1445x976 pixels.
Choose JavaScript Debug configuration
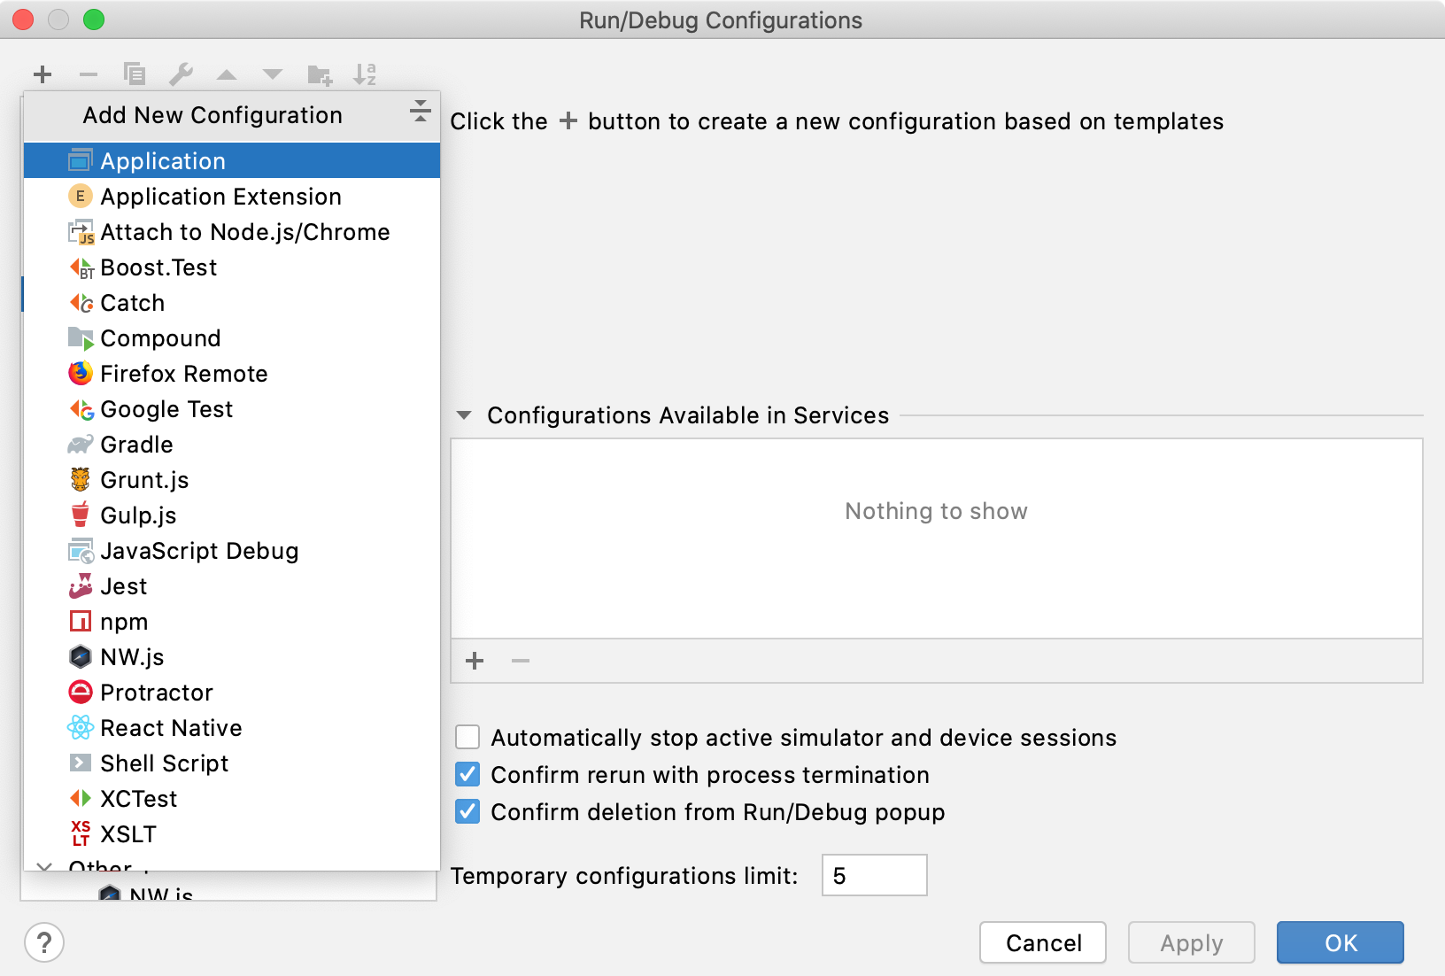pos(232,550)
